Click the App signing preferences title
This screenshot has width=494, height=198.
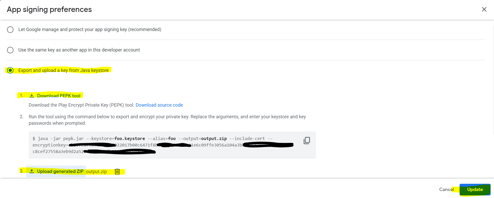click(x=49, y=10)
